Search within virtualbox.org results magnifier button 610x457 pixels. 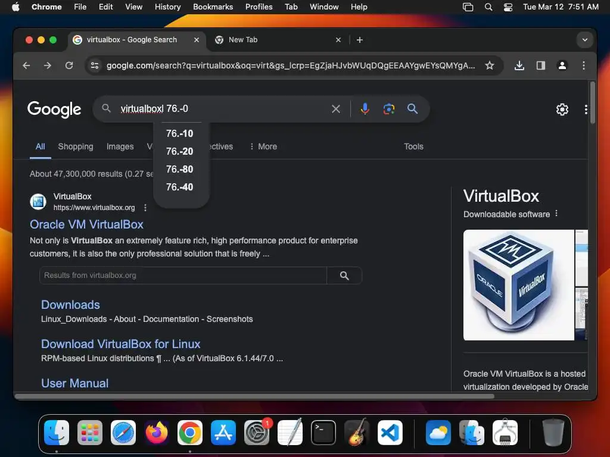click(x=344, y=276)
